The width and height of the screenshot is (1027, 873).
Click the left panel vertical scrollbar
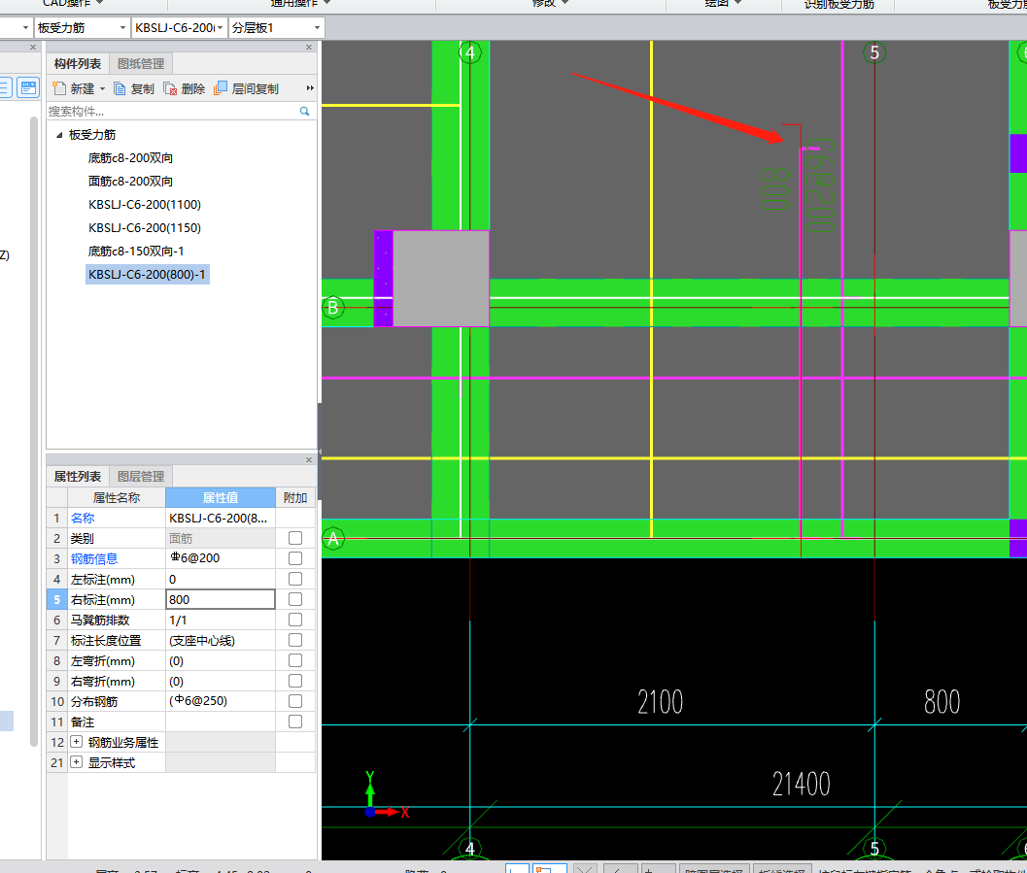[33, 432]
